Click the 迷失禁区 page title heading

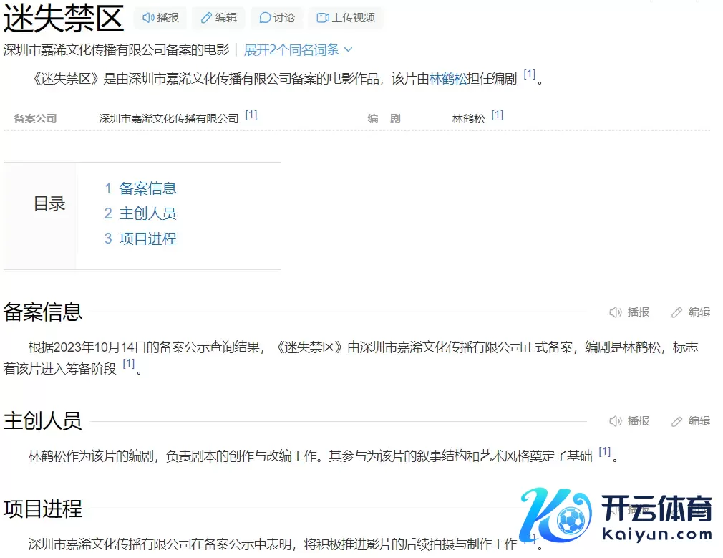pyautogui.click(x=64, y=20)
